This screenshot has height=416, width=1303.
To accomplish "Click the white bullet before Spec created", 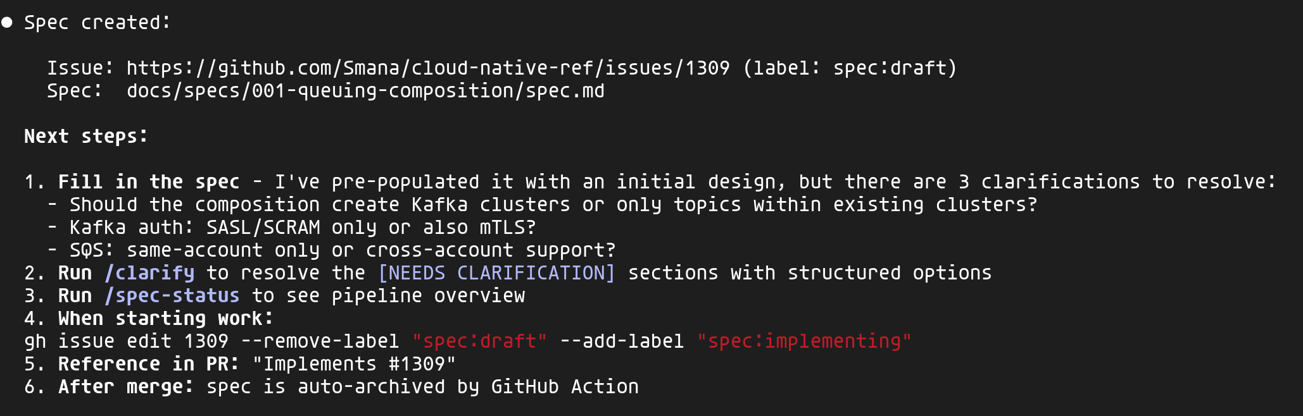I will pos(7,23).
